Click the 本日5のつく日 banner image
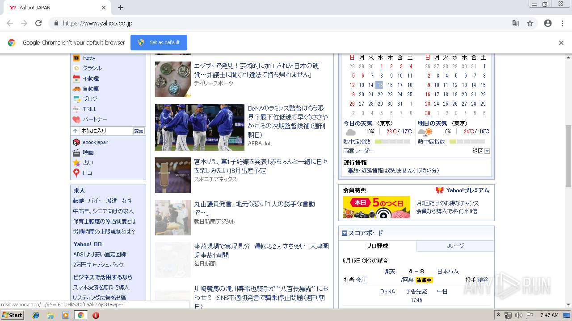Image resolution: width=572 pixels, height=321 pixels. pos(377,207)
